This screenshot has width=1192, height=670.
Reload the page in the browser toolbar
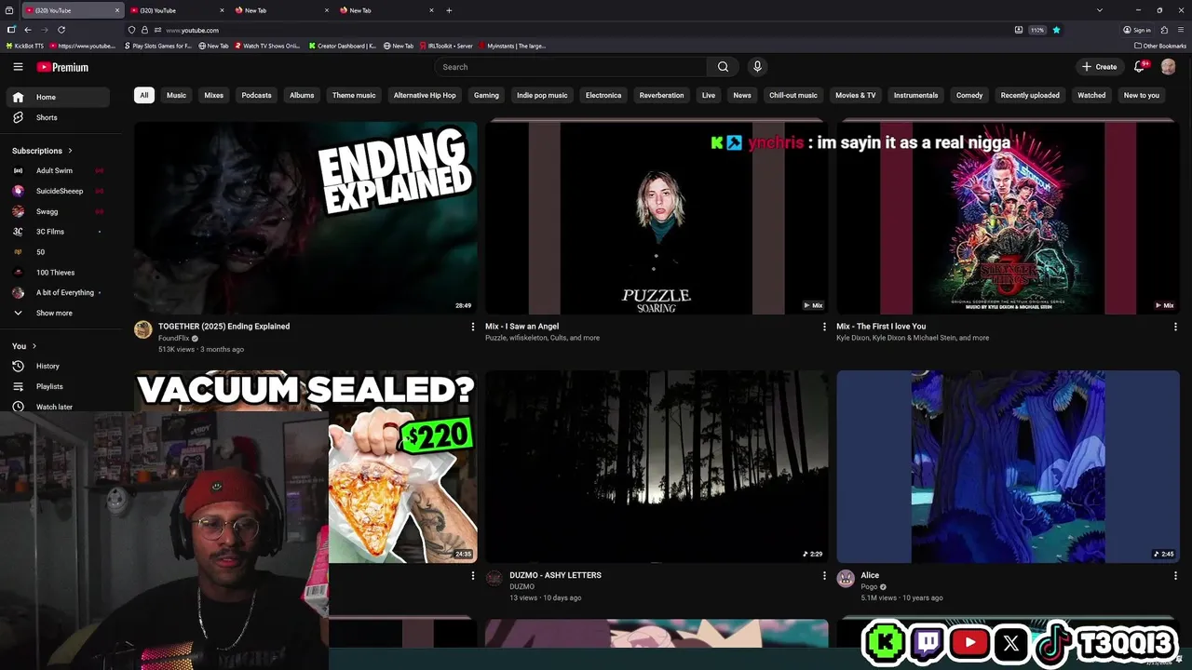61,30
